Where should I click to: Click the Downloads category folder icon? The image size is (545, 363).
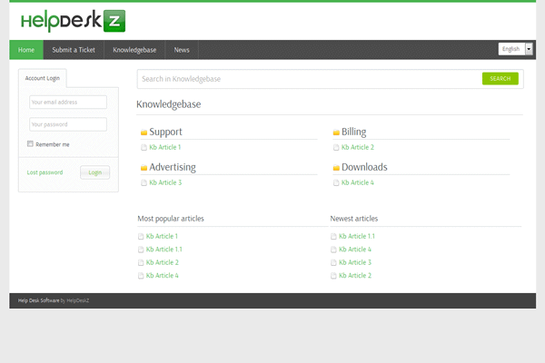(336, 168)
